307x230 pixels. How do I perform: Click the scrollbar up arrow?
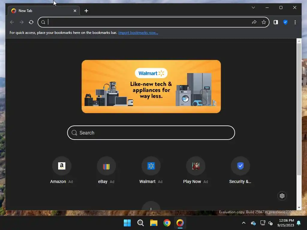click(299, 41)
